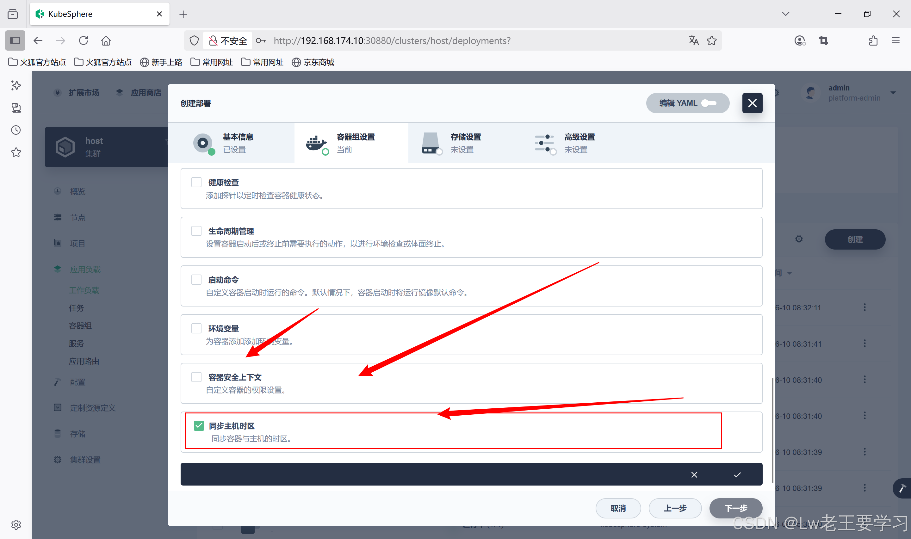This screenshot has height=539, width=911.
Task: Uncheck the 同步主机时区 checkbox
Action: pyautogui.click(x=199, y=425)
